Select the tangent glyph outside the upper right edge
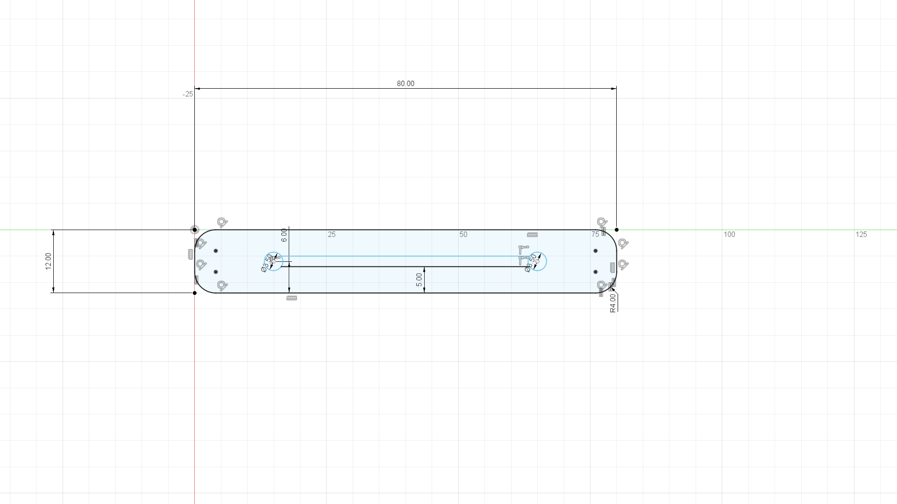The width and height of the screenshot is (897, 504). point(623,244)
